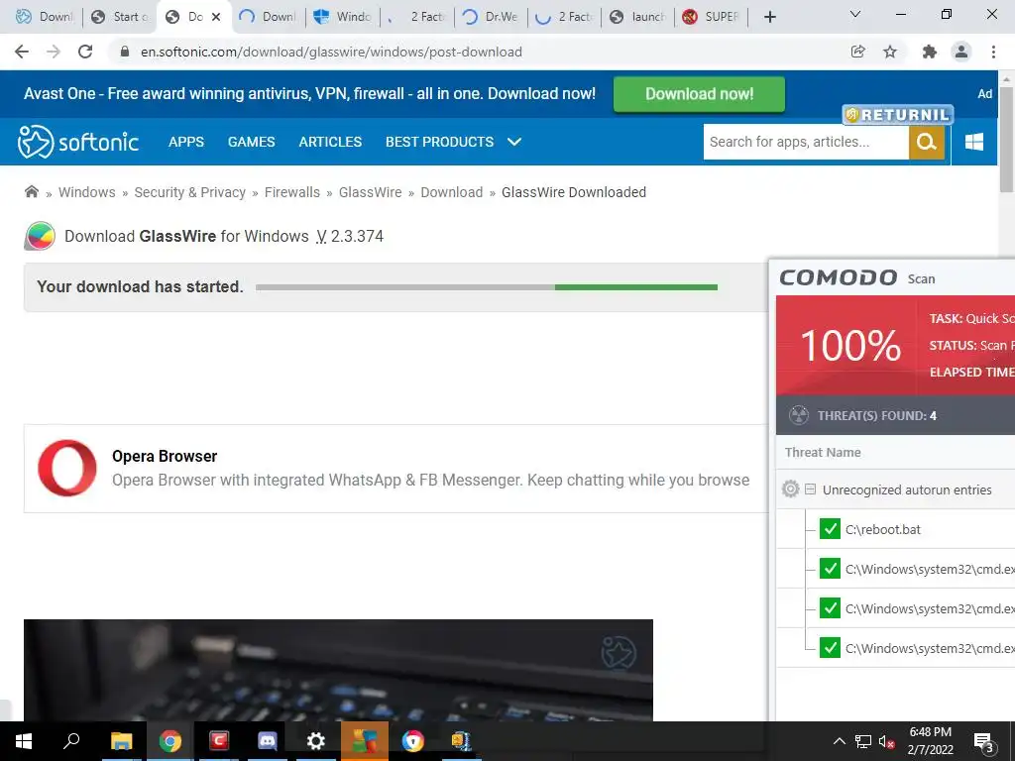Go to Firewalls breadcrumb link

292,192
